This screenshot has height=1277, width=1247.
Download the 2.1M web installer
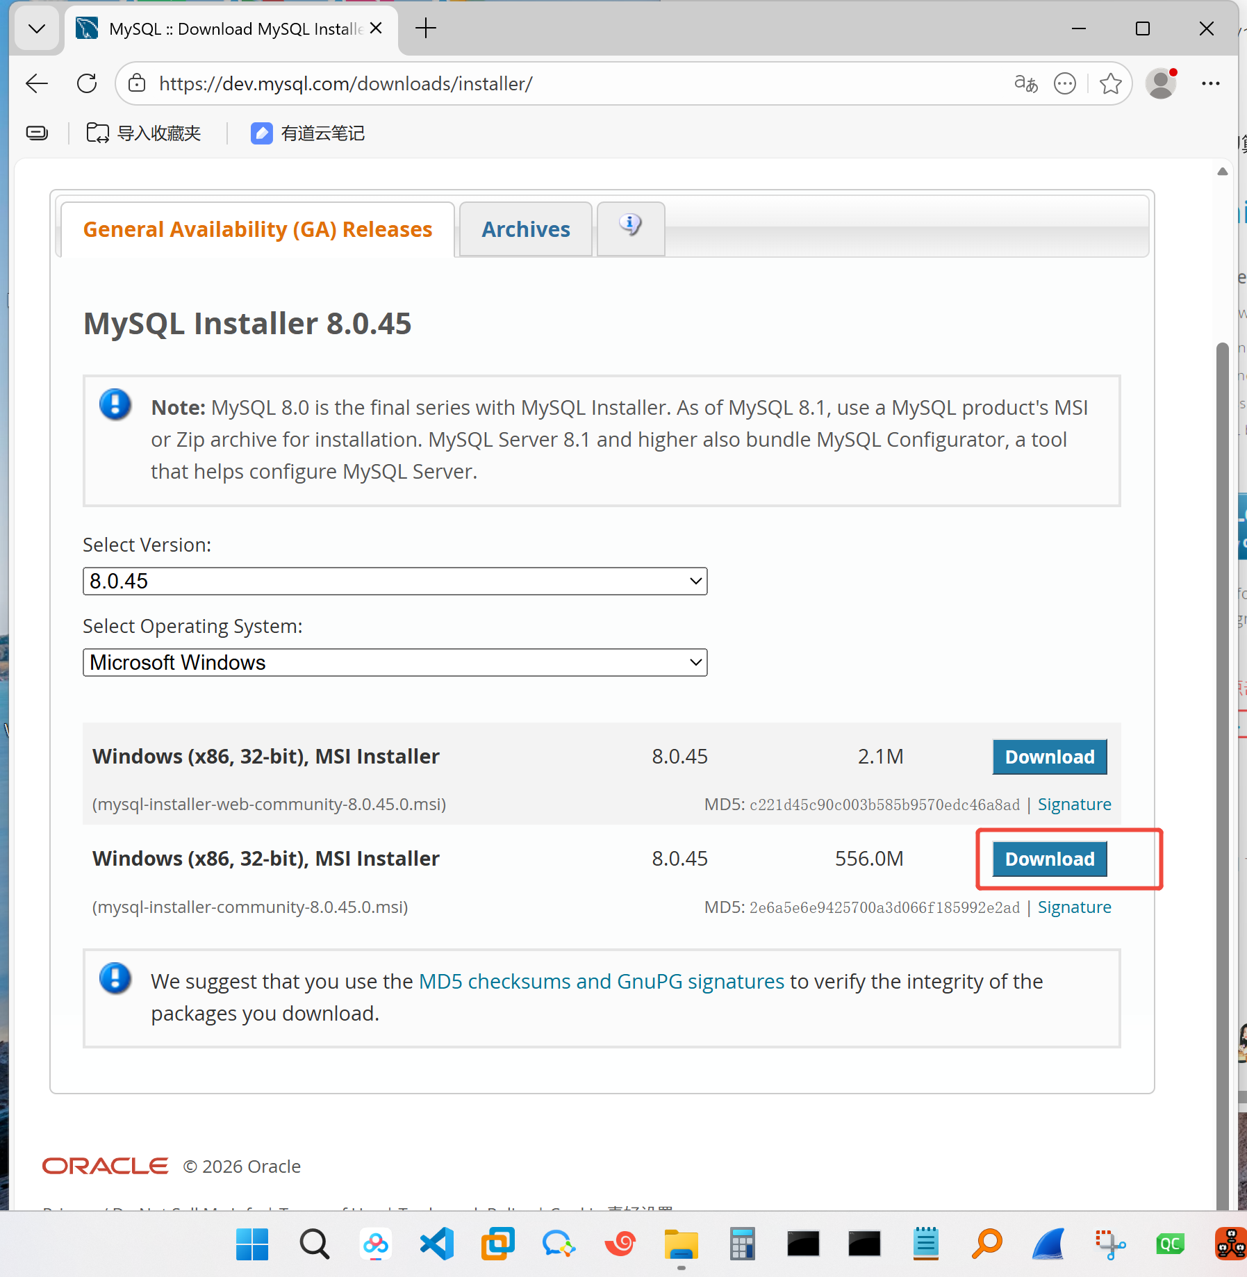tap(1049, 757)
